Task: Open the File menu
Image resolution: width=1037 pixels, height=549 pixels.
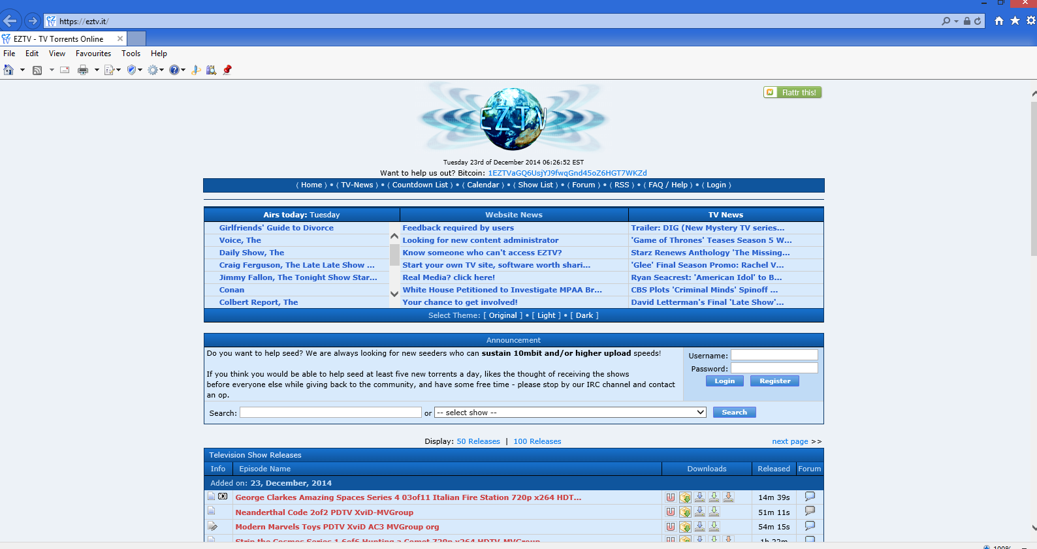Action: coord(9,54)
